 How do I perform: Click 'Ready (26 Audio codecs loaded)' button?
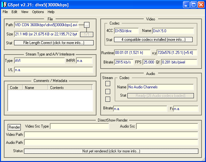(x=161, y=96)
